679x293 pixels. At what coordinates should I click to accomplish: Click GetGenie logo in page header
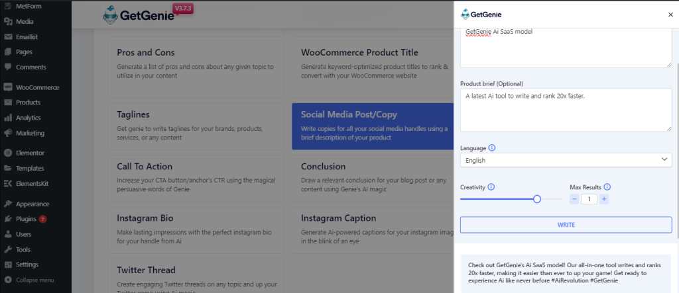pos(138,16)
